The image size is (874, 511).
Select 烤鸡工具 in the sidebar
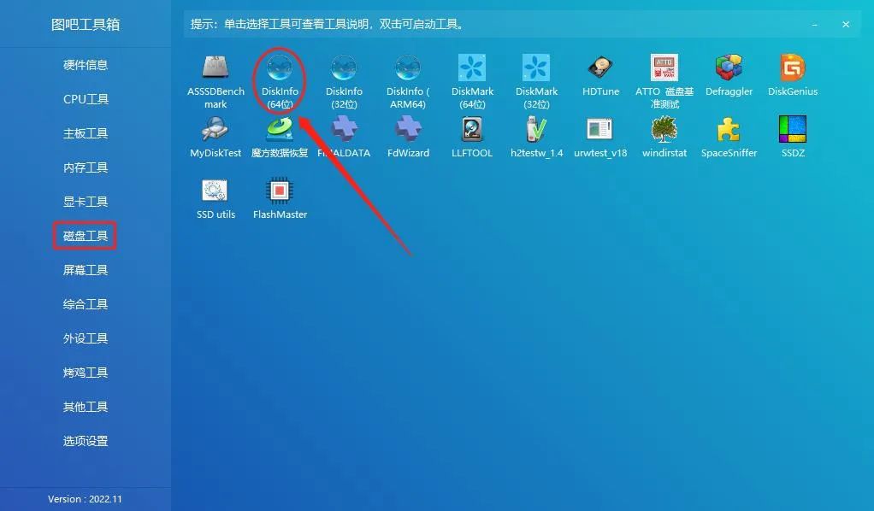85,373
